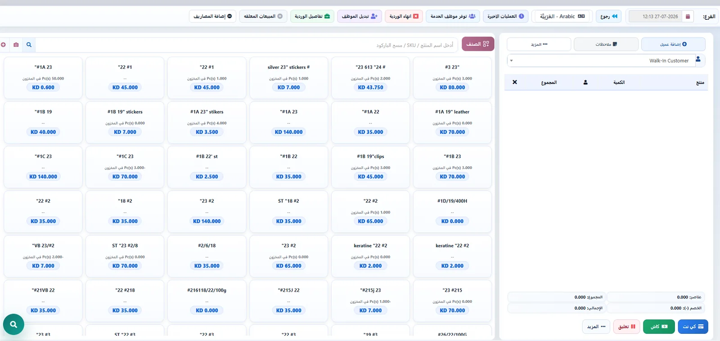Click the date field showing 12:13 27-07-2026
Screen dimensions: 720x341
655,17
